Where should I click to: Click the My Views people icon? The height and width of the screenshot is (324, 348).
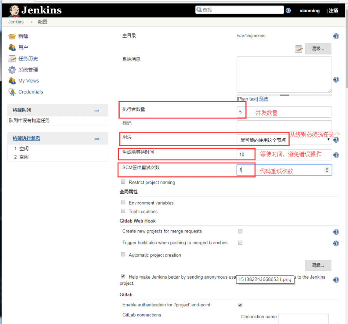pyautogui.click(x=12, y=81)
